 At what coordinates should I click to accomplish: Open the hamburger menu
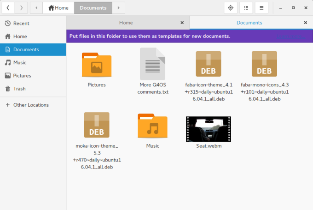261,8
